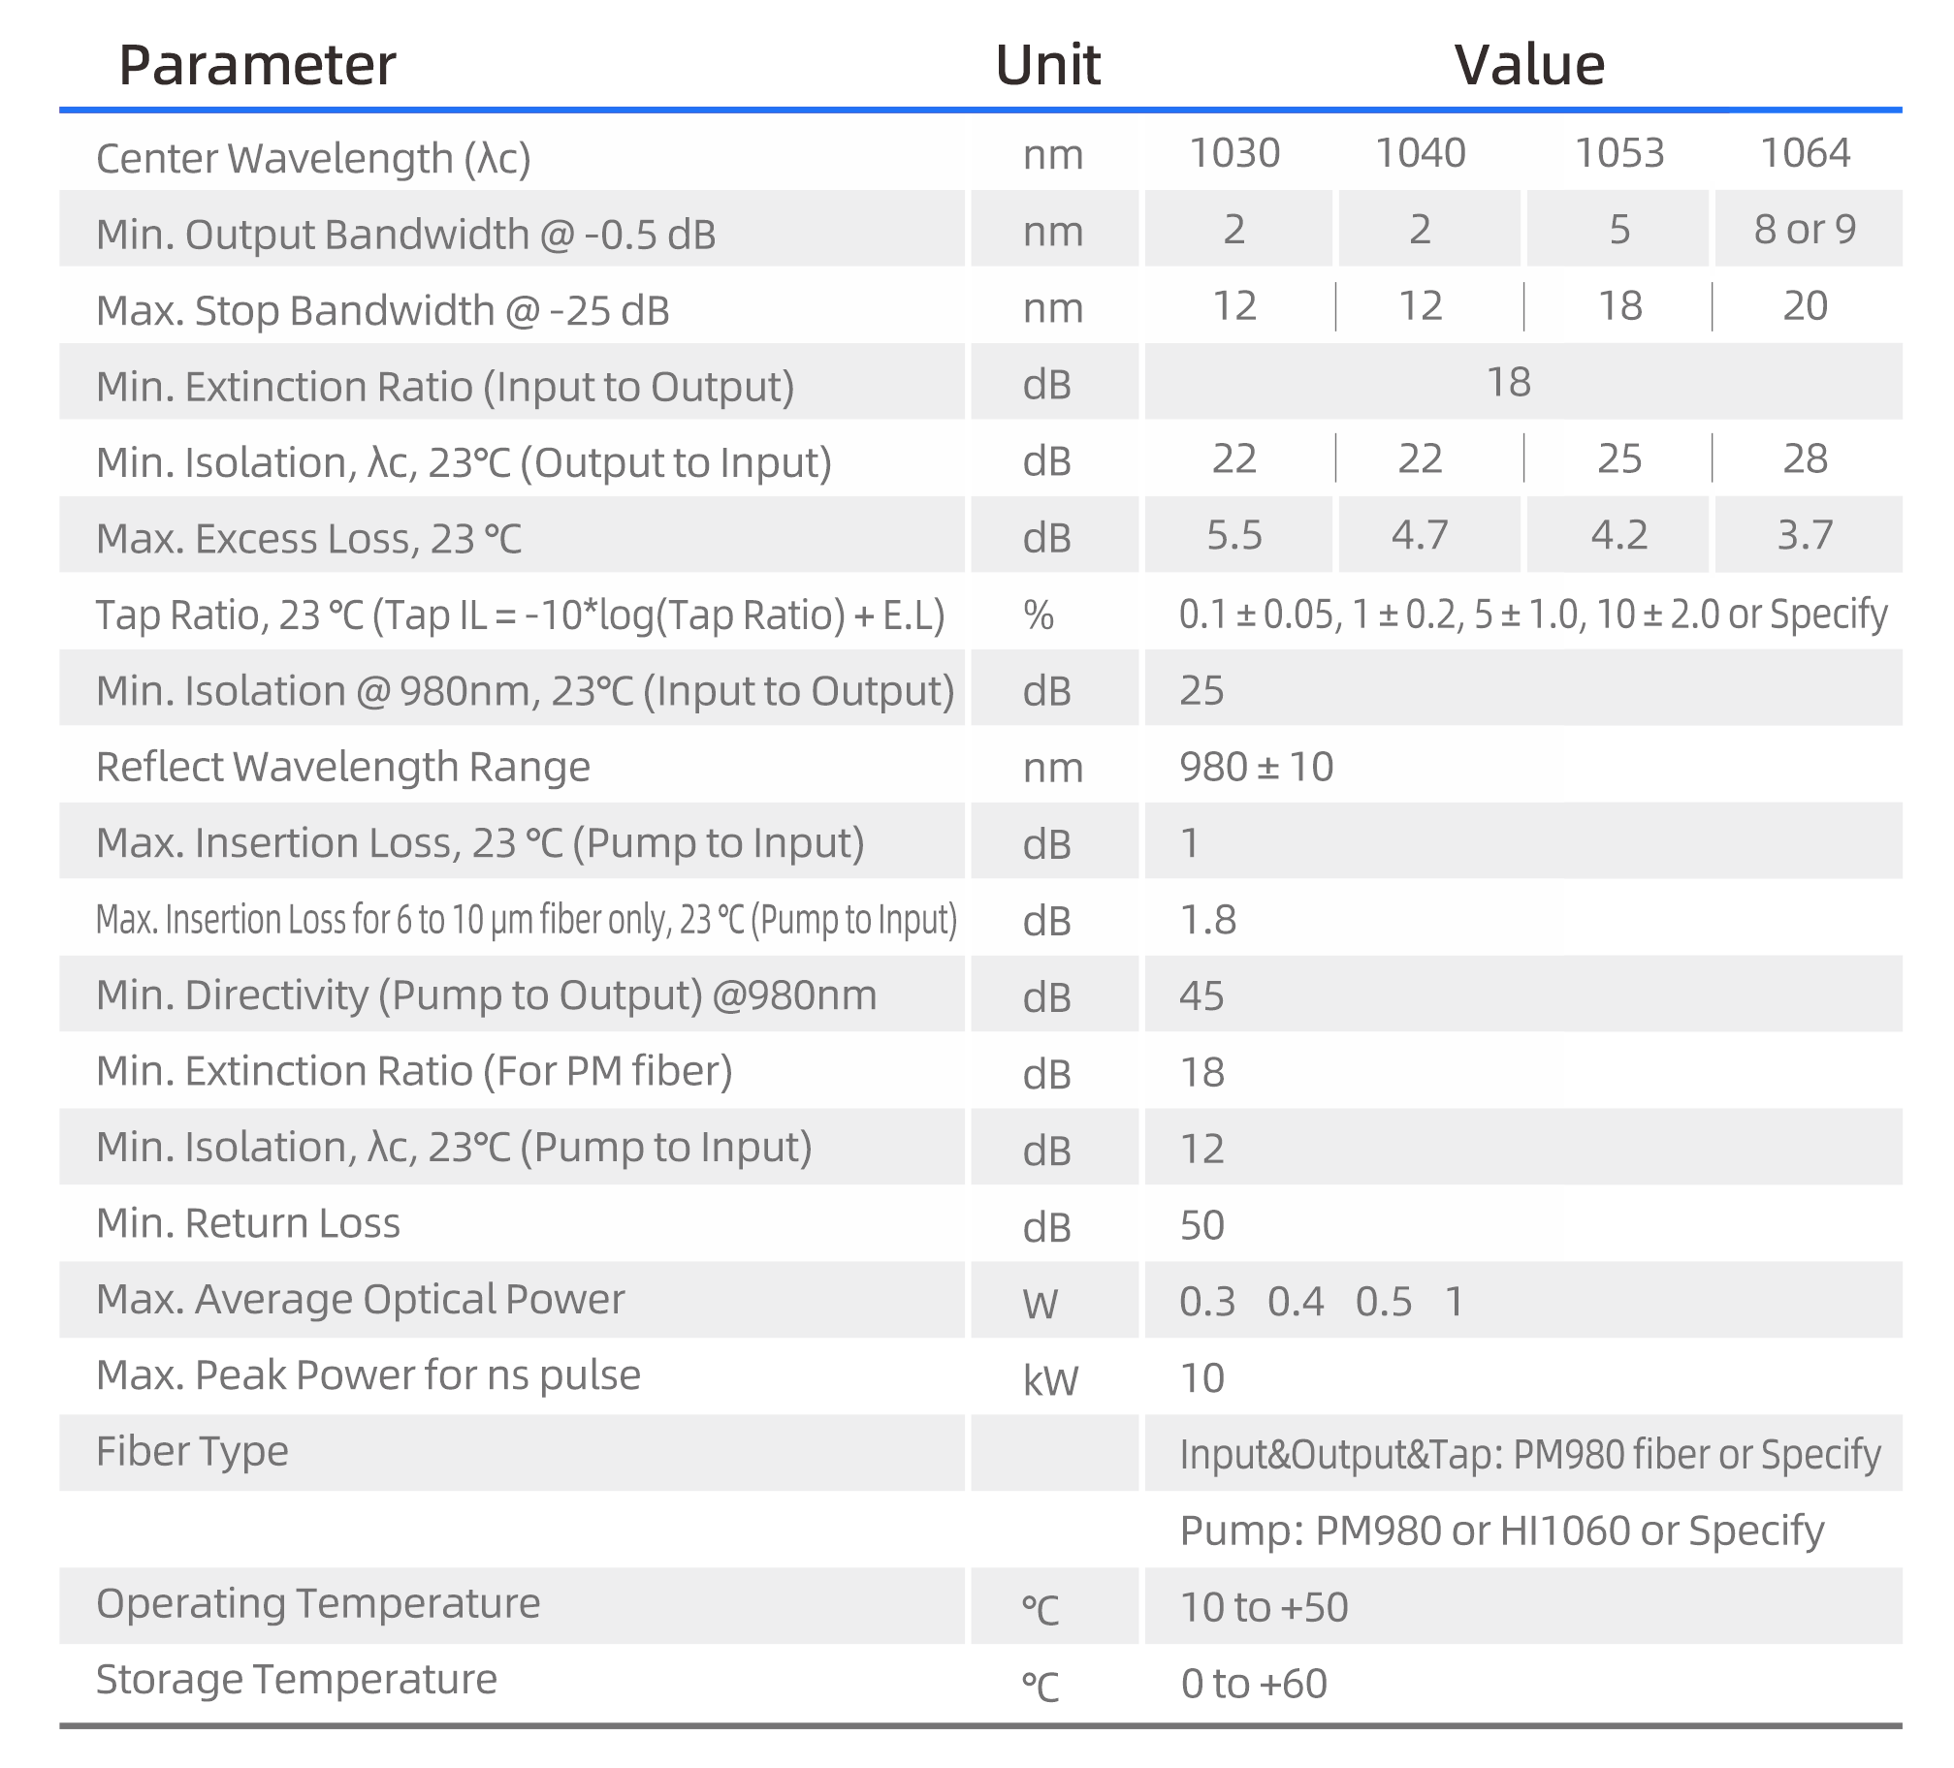This screenshot has width=1954, height=1768.
Task: Click the Pump: PM980 or HI1060 text
Action: point(1501,1531)
